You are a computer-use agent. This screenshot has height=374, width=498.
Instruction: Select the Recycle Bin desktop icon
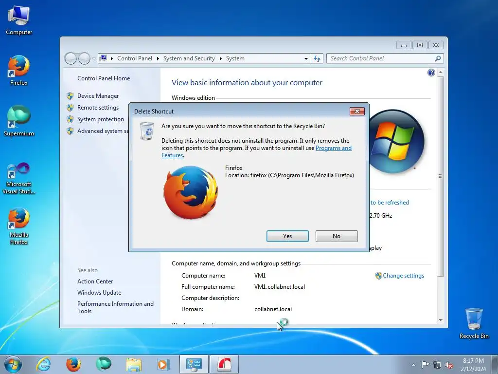point(474,323)
